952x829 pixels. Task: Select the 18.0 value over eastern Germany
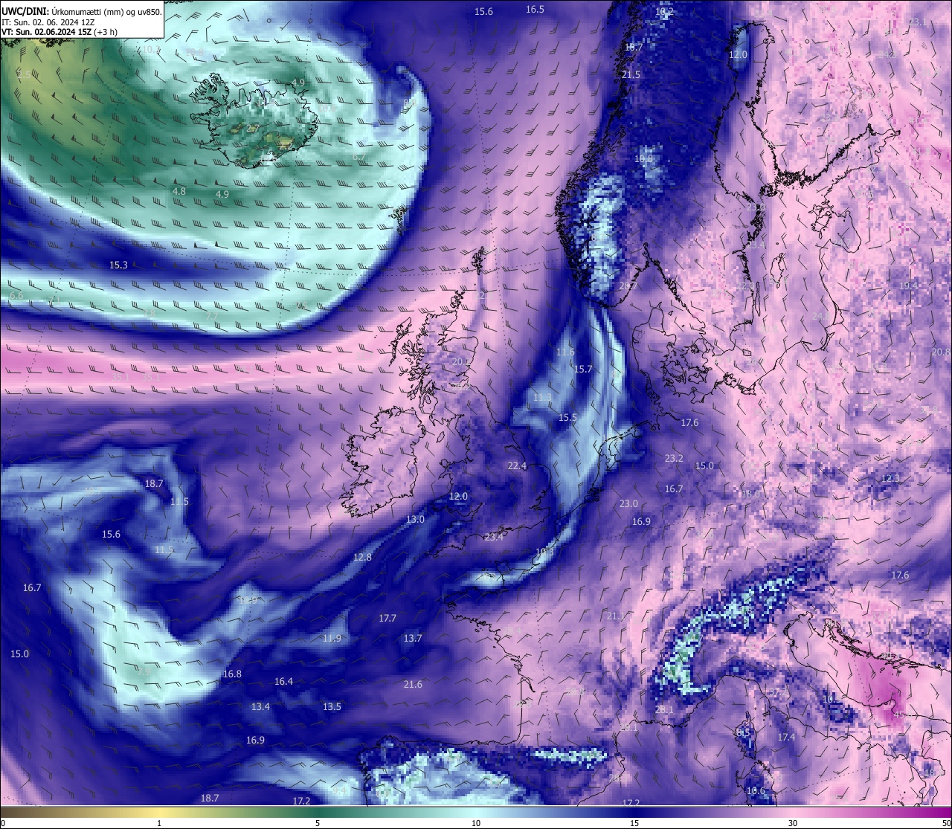point(750,494)
